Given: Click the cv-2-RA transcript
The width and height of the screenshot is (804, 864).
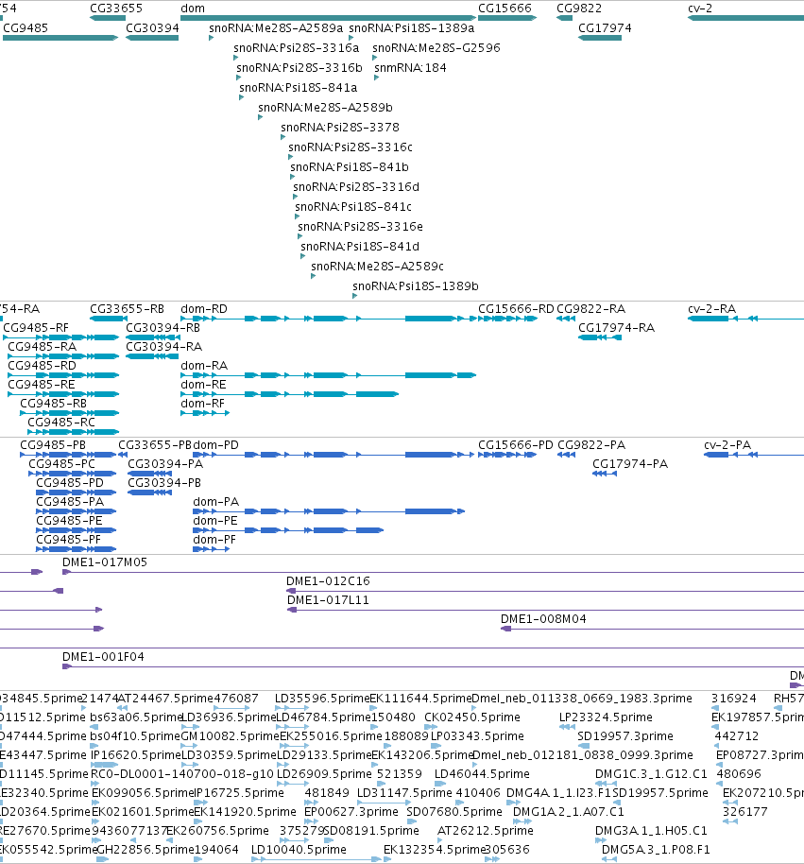Looking at the screenshot, I should 745,319.
